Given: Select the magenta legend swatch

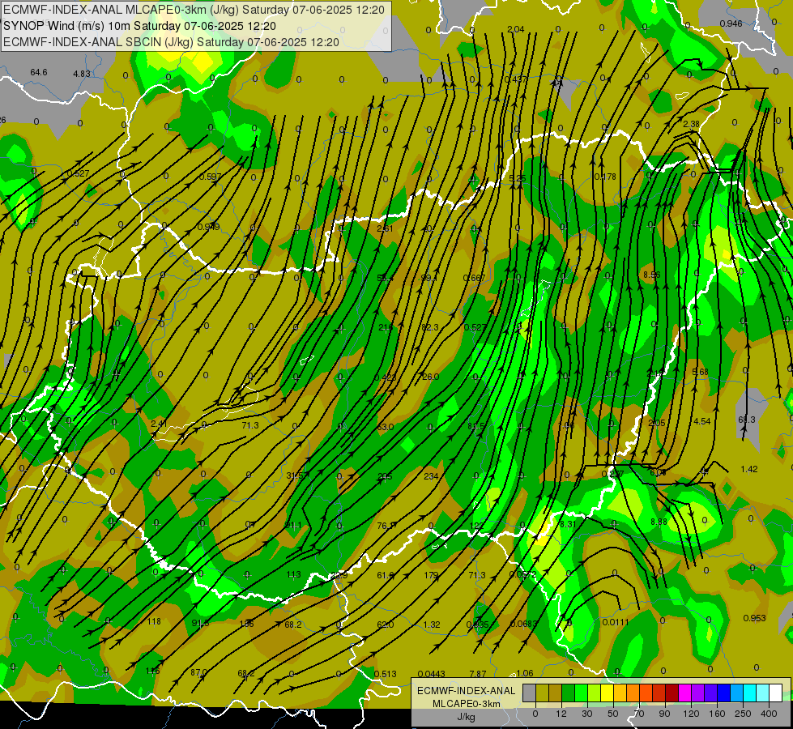Looking at the screenshot, I should 685,693.
